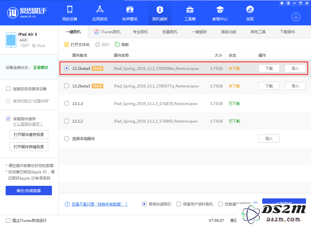Image resolution: width=311 pixels, height=225 pixels.
Task: Click 导入 button for 13.2beta3
Action: point(295,86)
